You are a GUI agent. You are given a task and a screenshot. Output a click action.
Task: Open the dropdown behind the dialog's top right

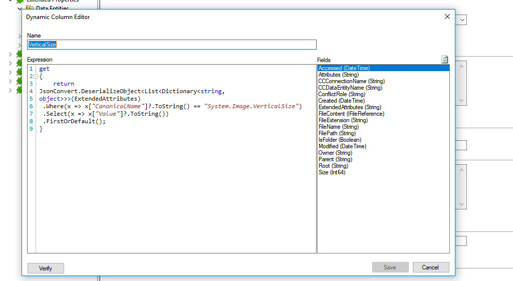(462, 20)
